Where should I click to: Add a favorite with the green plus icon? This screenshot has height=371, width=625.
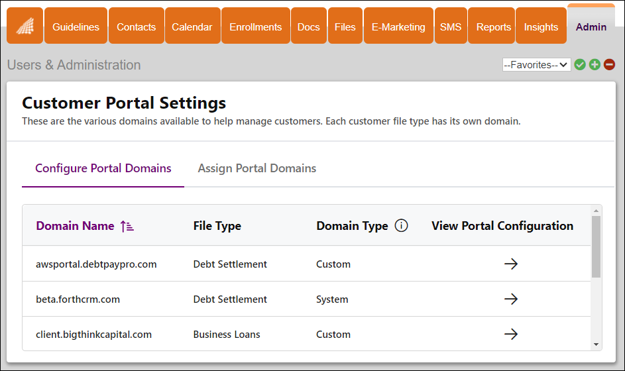(x=595, y=64)
